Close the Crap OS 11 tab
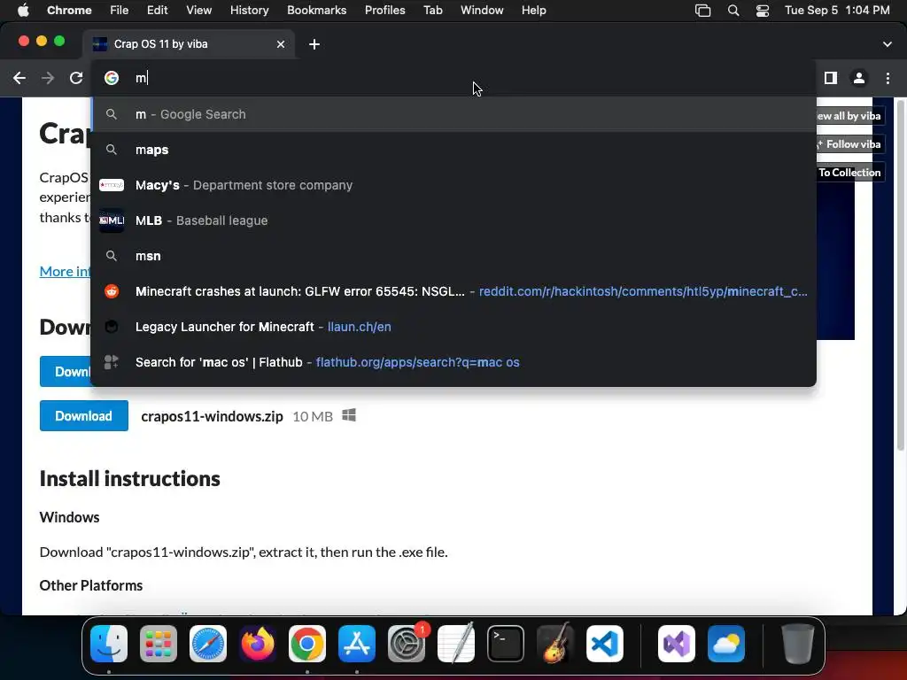 pos(281,44)
